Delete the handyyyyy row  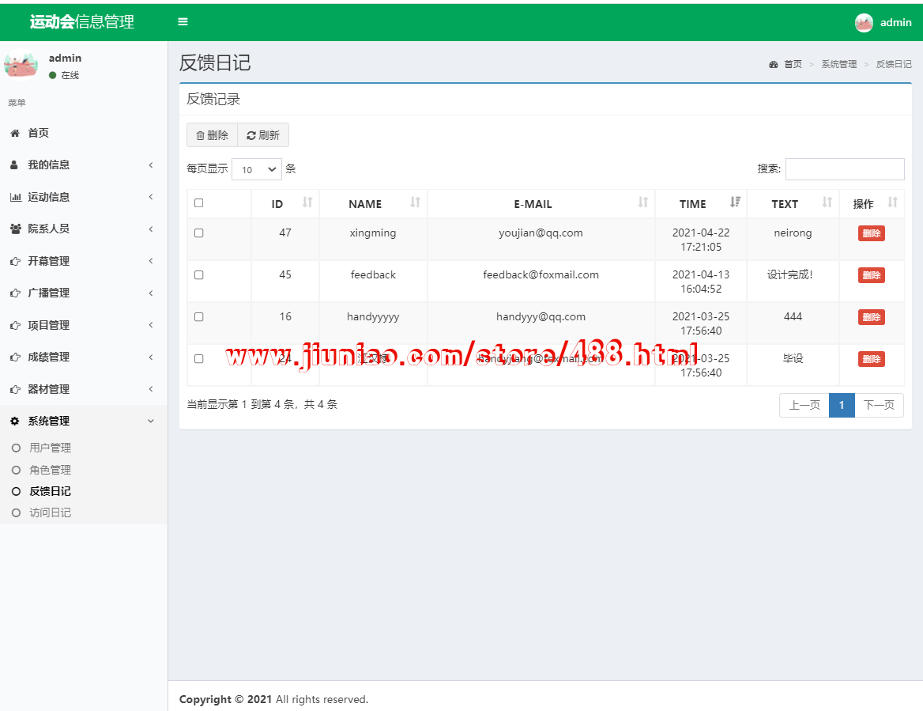871,317
